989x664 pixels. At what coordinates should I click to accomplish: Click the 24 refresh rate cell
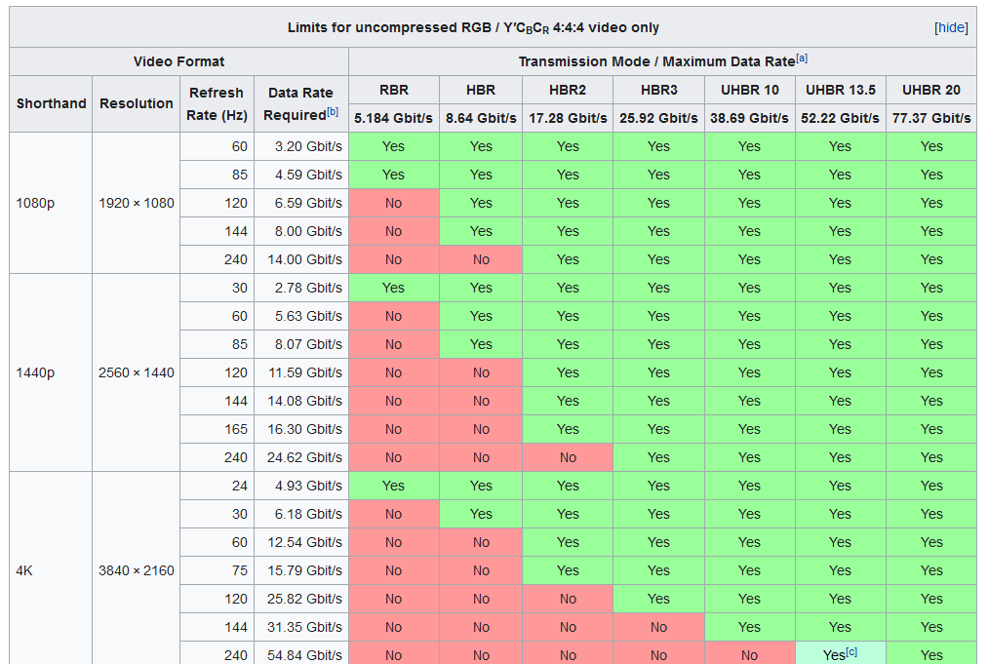tap(217, 486)
